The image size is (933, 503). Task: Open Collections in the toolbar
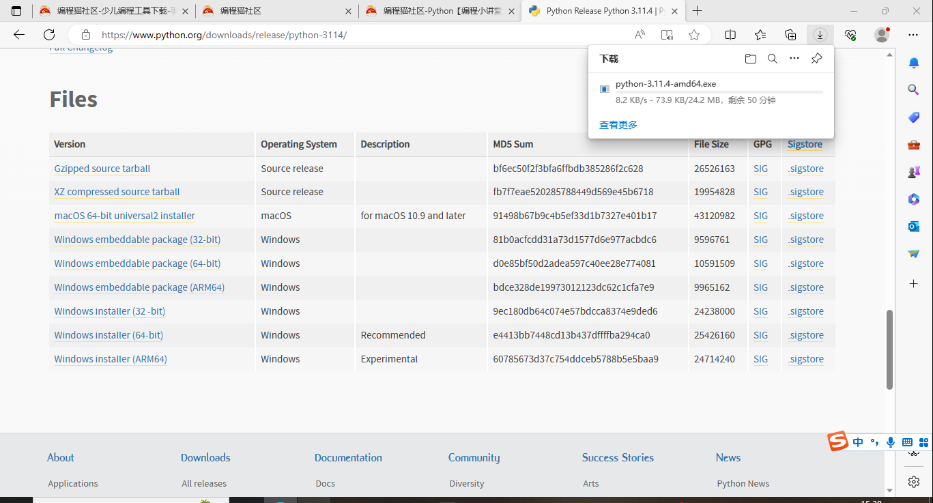pos(790,35)
